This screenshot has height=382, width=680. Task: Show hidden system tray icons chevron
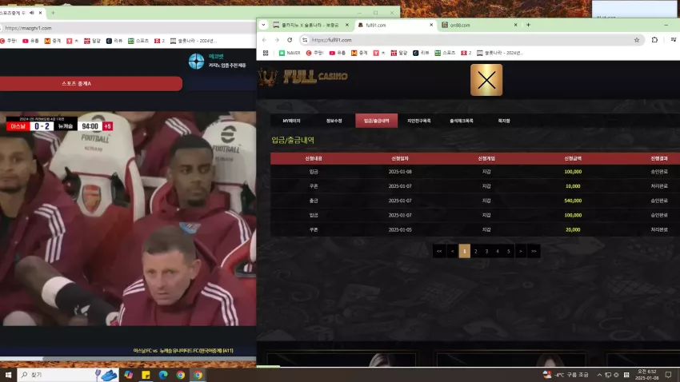(599, 375)
